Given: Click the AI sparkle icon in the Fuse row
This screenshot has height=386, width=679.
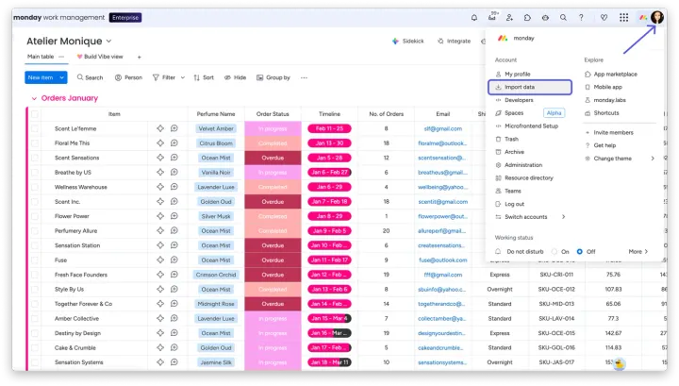Looking at the screenshot, I should 160,260.
